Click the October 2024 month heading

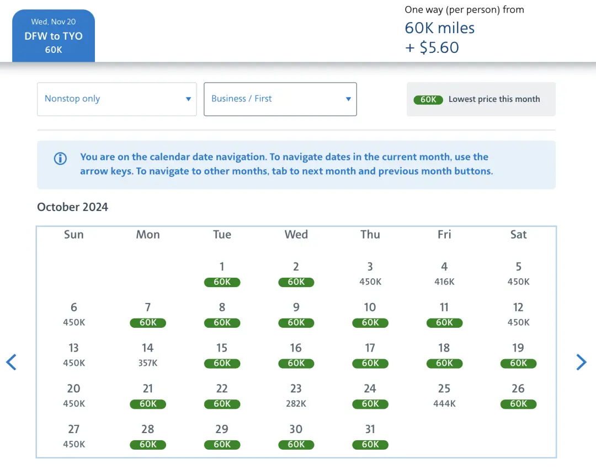click(73, 207)
